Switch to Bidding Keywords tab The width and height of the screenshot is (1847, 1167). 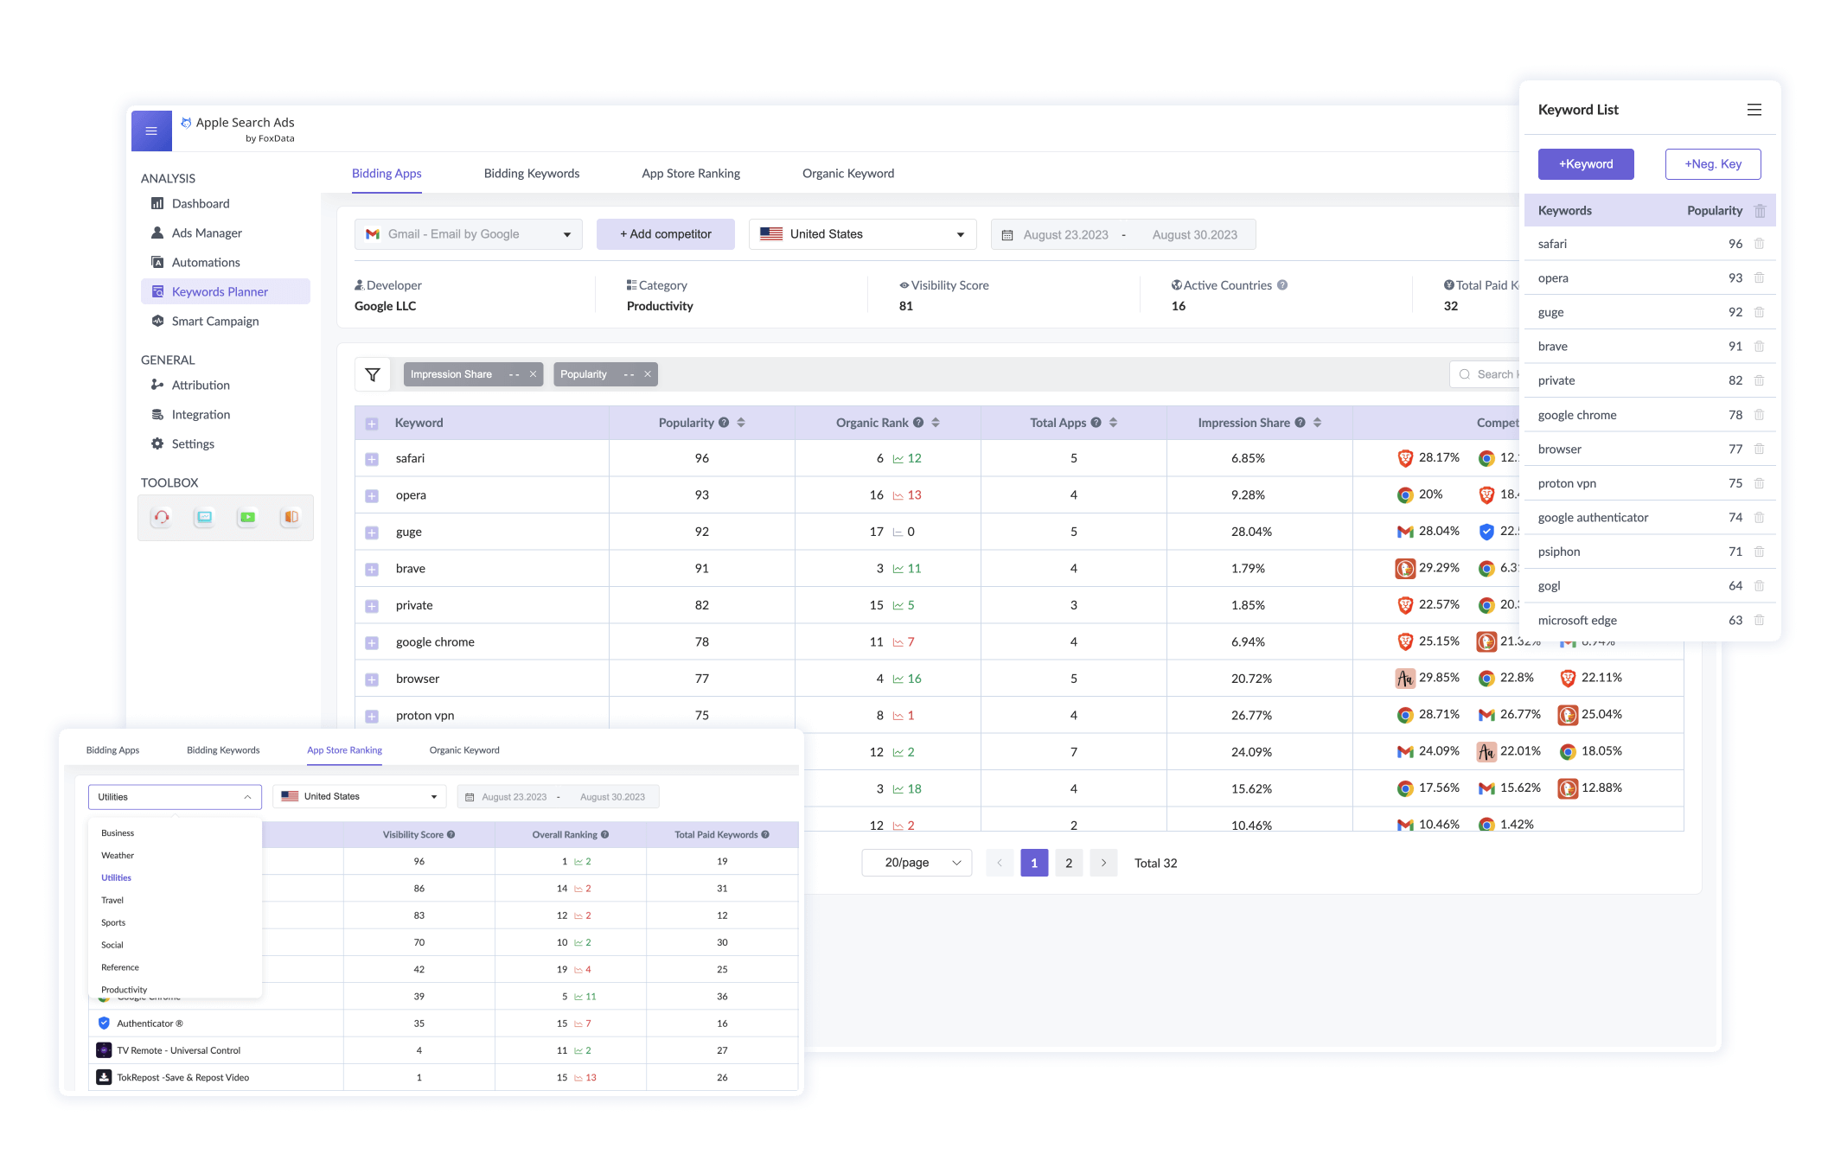click(x=531, y=173)
